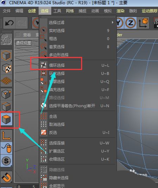Choose 取消选择 deselect all
158x188 pixels.
point(78,124)
